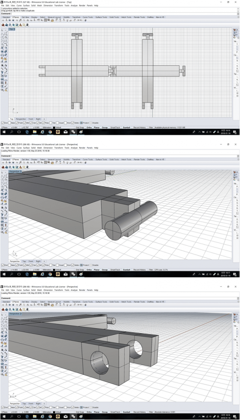Select Polyline tool in top window sidebar
This screenshot has height=420, width=240.
(2, 34)
